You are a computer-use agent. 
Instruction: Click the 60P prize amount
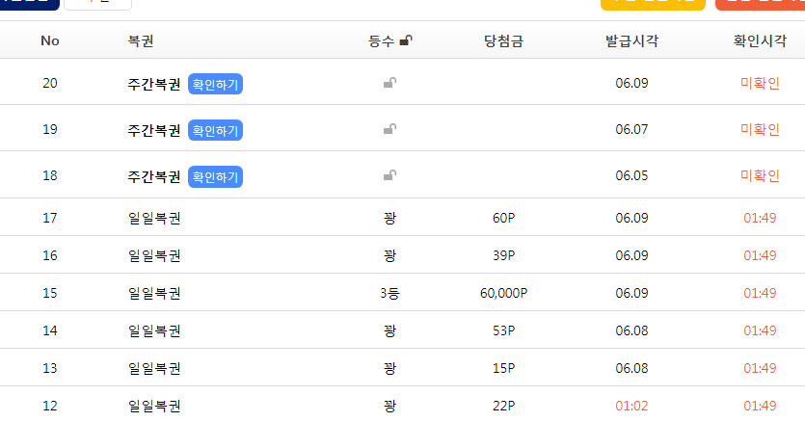click(x=503, y=218)
